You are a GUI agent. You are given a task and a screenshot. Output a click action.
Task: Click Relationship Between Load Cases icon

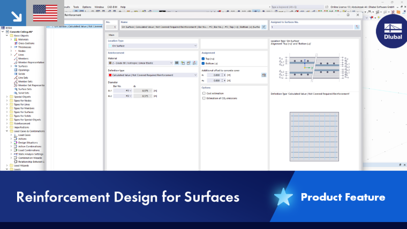(16, 162)
